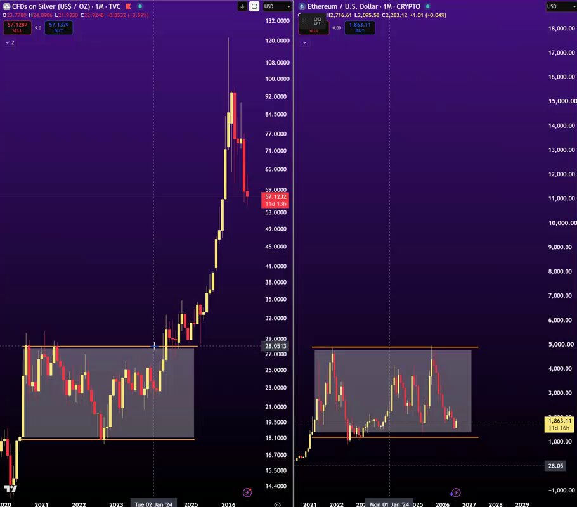Screen dimensions: 577x507
Task: Click the Tue 02 Jan '24 date label
Action: 153,504
